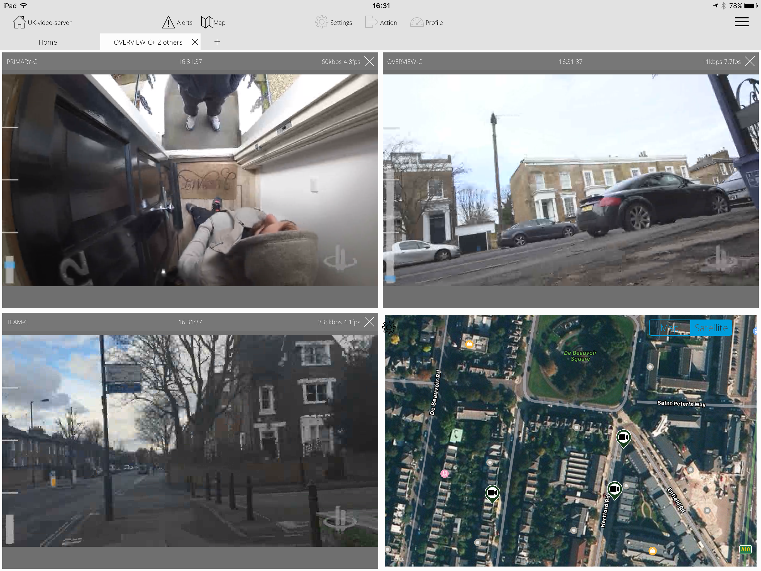The width and height of the screenshot is (761, 571).
Task: Close the PRIMARY-C video panel
Action: tap(369, 62)
